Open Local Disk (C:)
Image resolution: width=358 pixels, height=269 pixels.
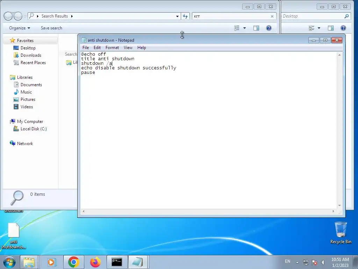tap(34, 129)
